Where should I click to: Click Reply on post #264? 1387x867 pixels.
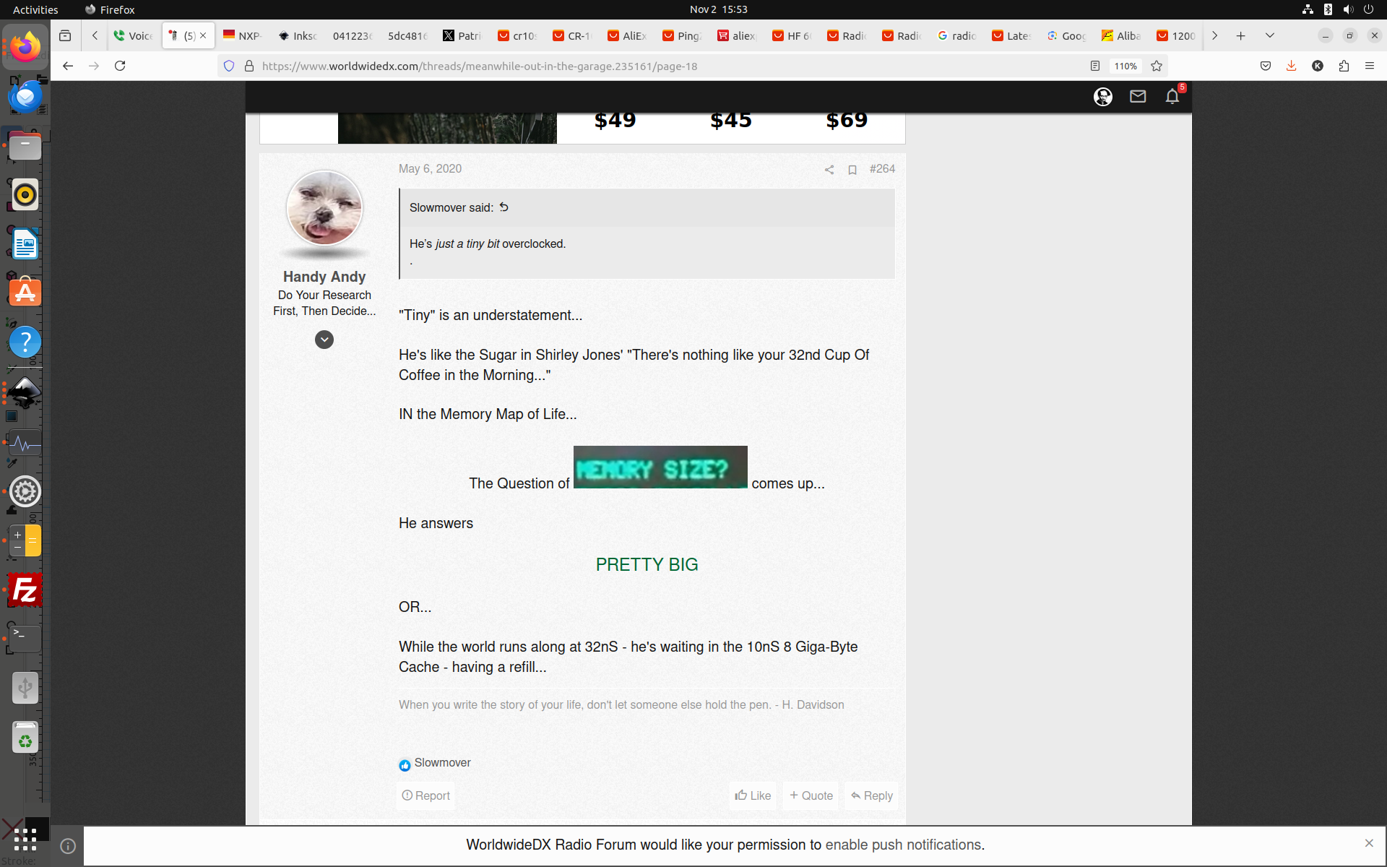click(872, 795)
